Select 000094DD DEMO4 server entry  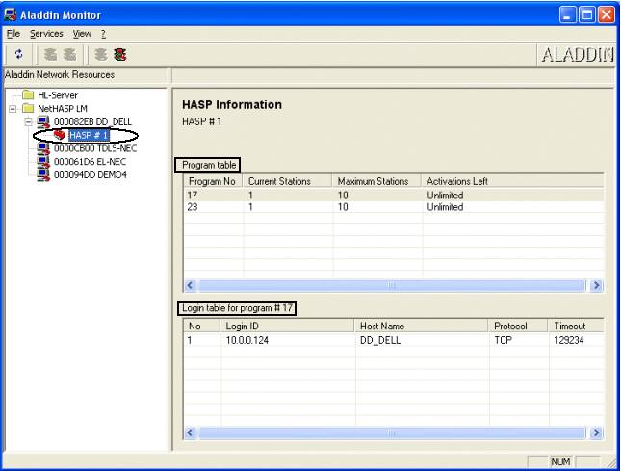91,174
